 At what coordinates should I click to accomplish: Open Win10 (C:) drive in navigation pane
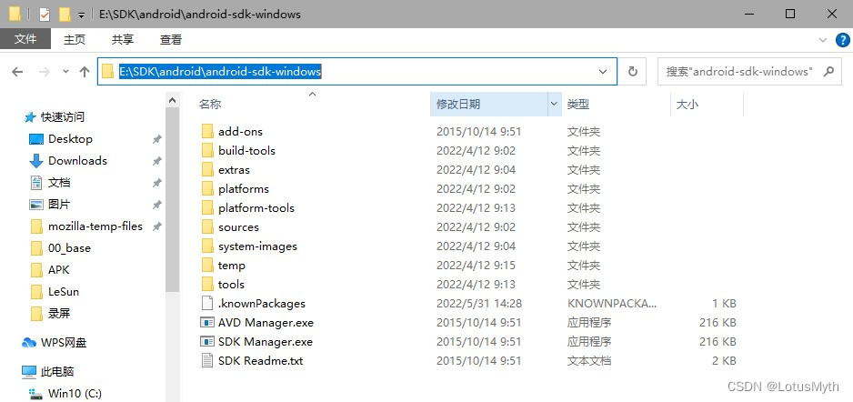[75, 393]
